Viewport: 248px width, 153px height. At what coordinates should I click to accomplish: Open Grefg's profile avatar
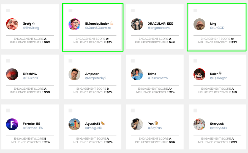[x=12, y=24]
